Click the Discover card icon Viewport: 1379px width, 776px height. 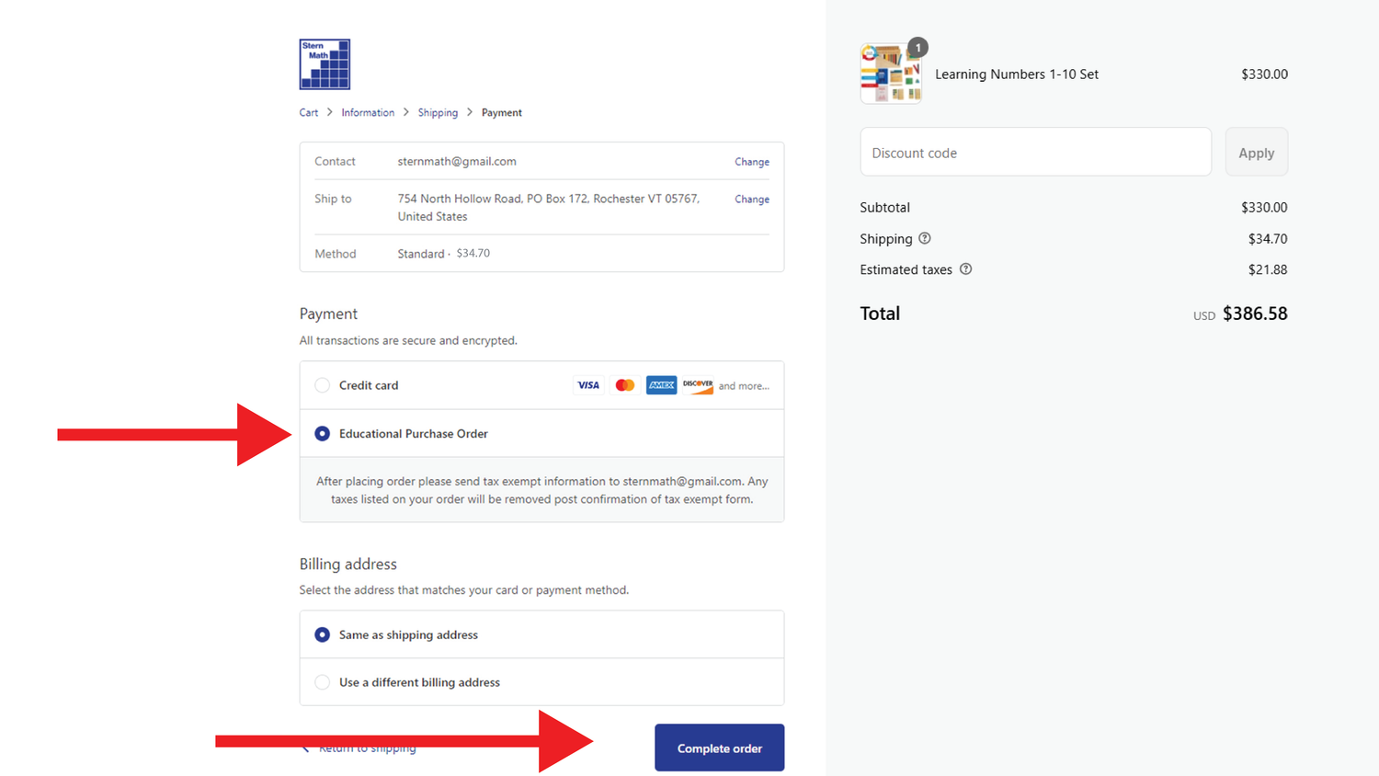tap(698, 385)
